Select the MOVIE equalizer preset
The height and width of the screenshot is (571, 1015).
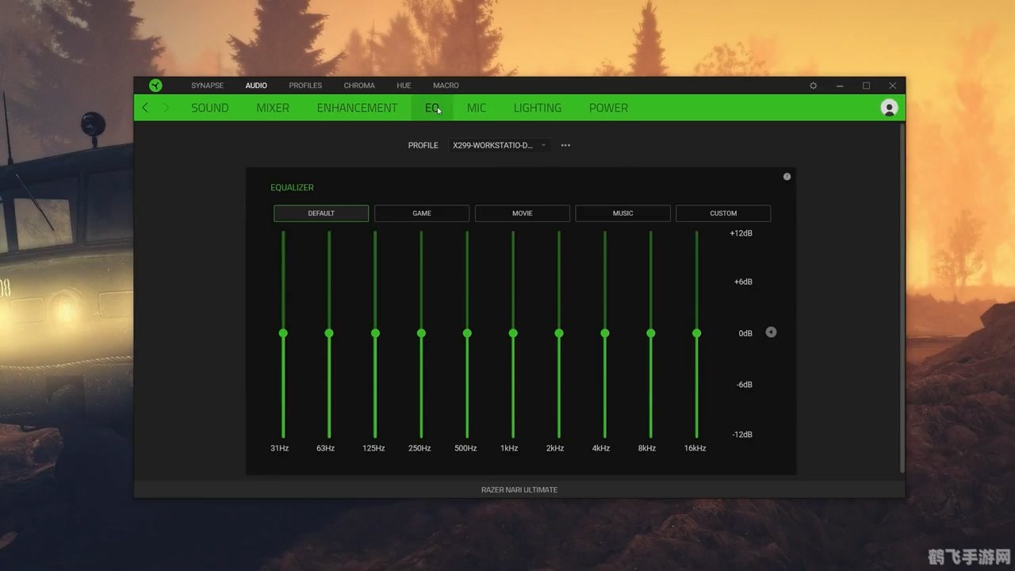[x=522, y=213]
